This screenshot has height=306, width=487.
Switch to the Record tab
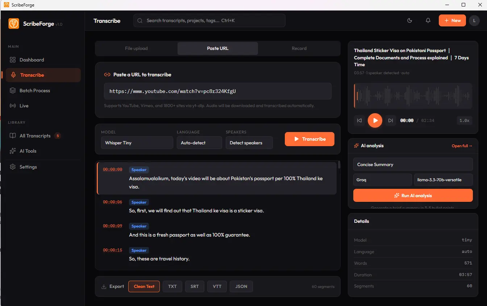pyautogui.click(x=299, y=48)
